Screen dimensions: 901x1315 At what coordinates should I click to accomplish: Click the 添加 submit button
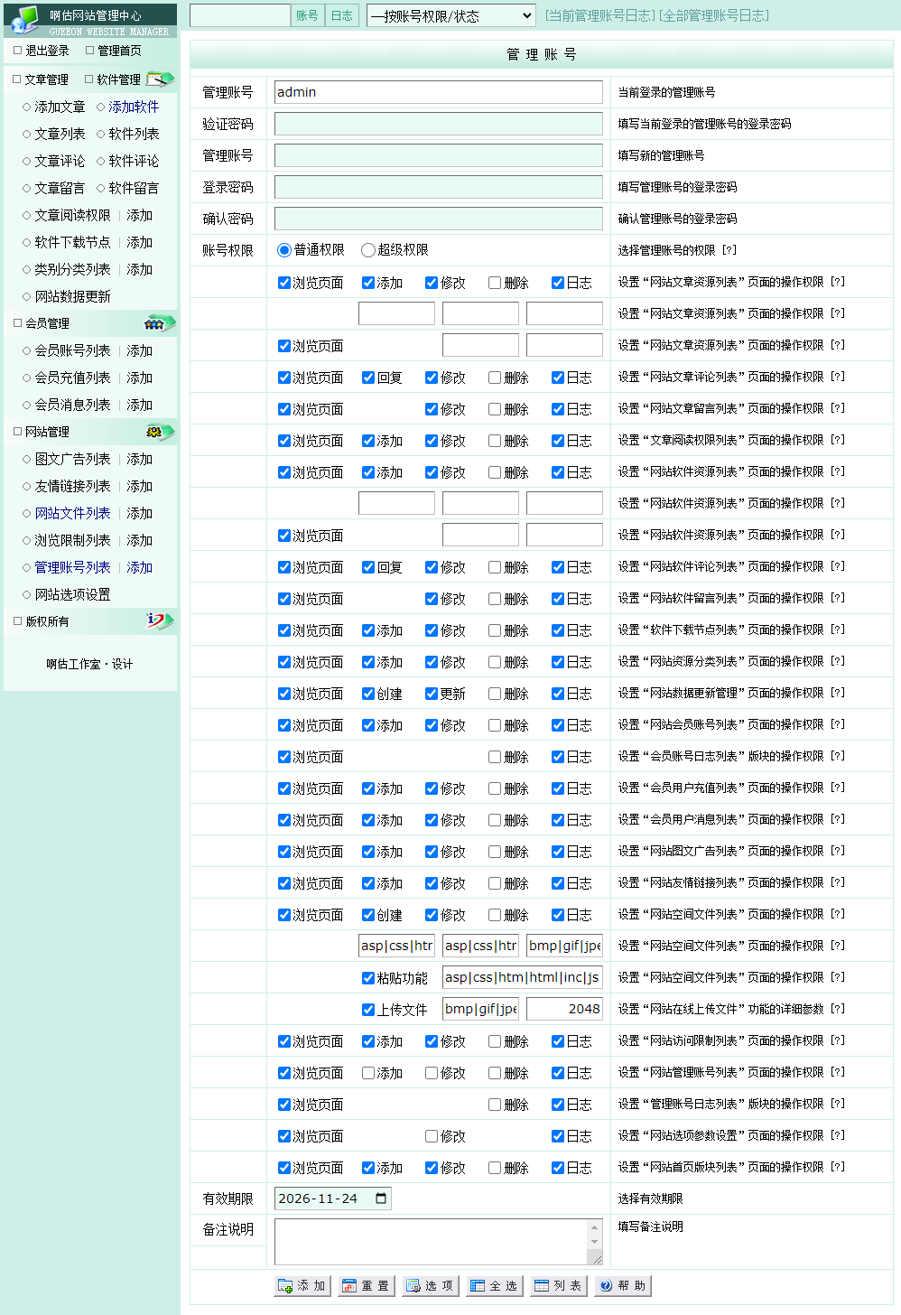point(302,1286)
